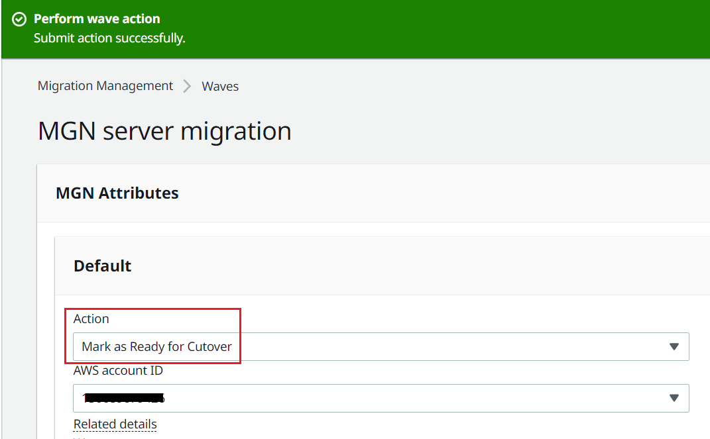
Task: Click the 'Default' panel heading
Action: point(102,266)
